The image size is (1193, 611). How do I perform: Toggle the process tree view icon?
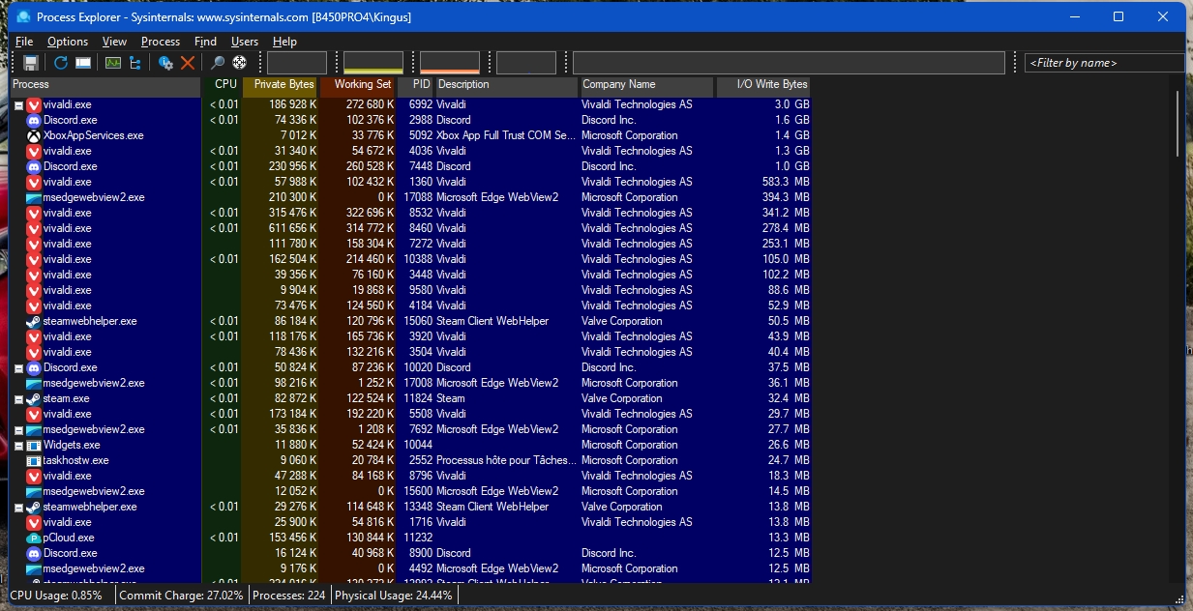pyautogui.click(x=134, y=63)
